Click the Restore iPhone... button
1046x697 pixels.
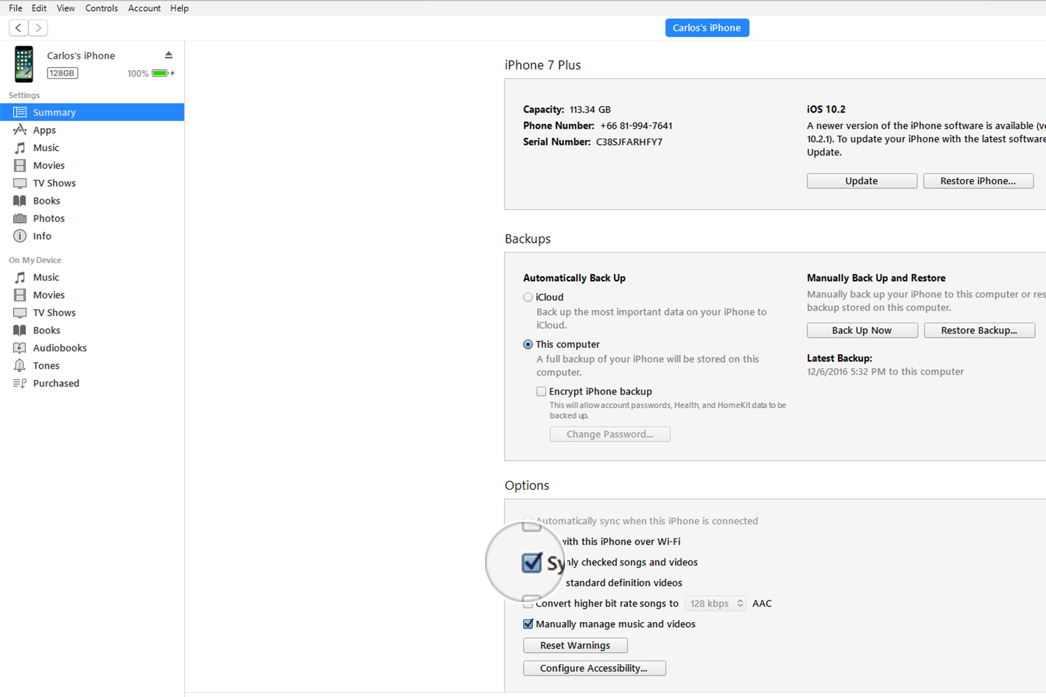(x=978, y=181)
